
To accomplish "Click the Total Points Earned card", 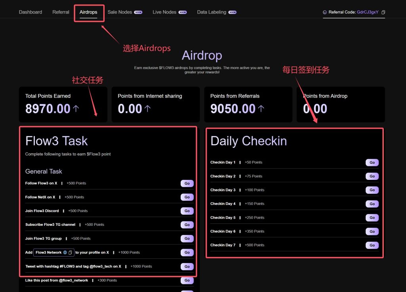I will [63, 105].
